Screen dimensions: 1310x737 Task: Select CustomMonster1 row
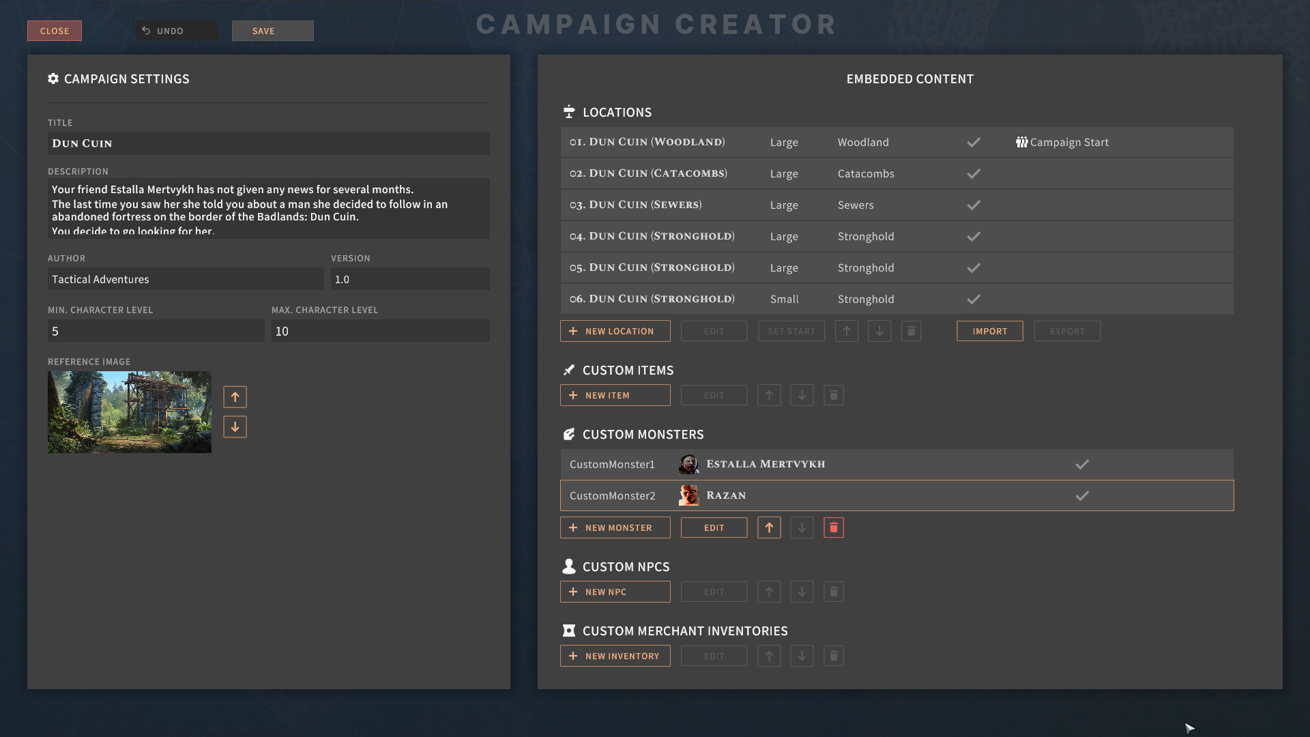[x=897, y=464]
